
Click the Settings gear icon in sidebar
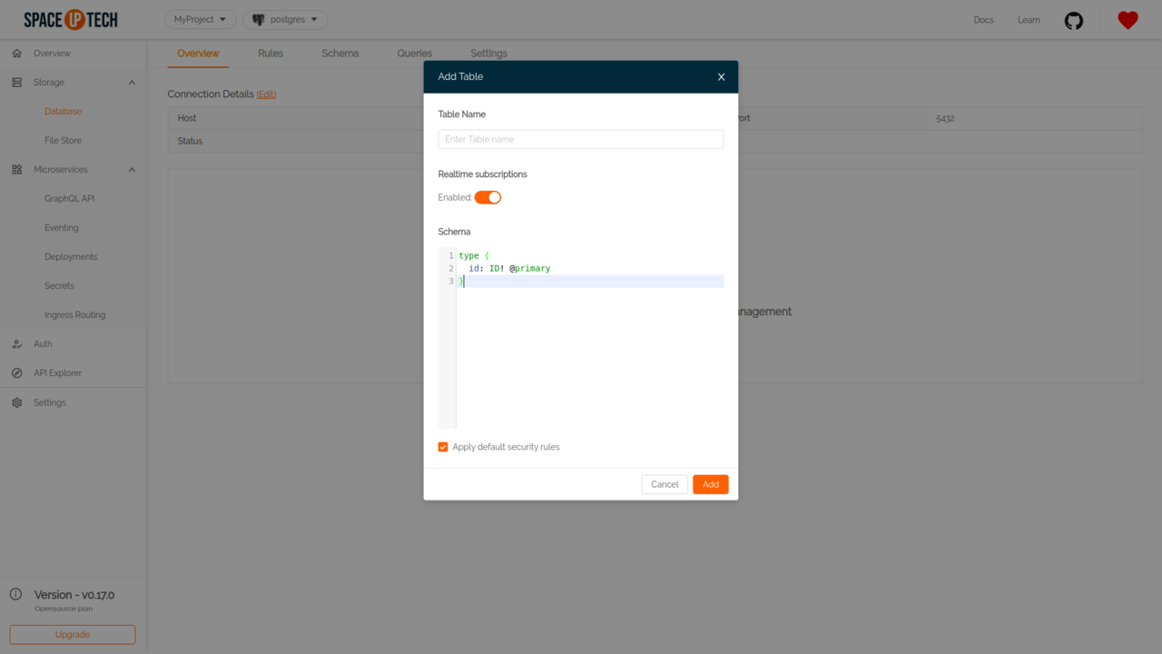click(16, 402)
